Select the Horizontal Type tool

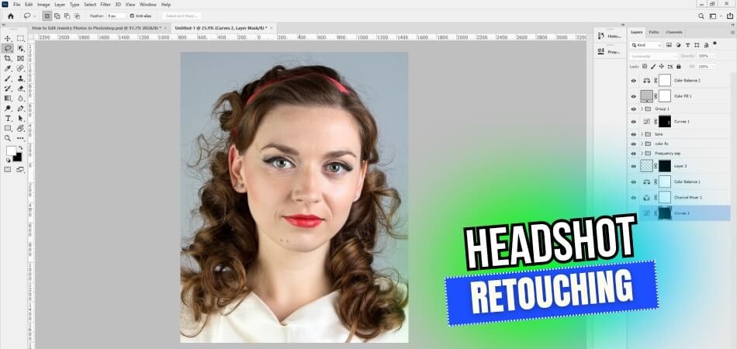8,119
